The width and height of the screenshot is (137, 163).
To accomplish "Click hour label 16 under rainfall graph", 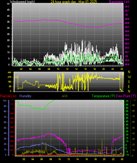I will (x=86, y=159).
